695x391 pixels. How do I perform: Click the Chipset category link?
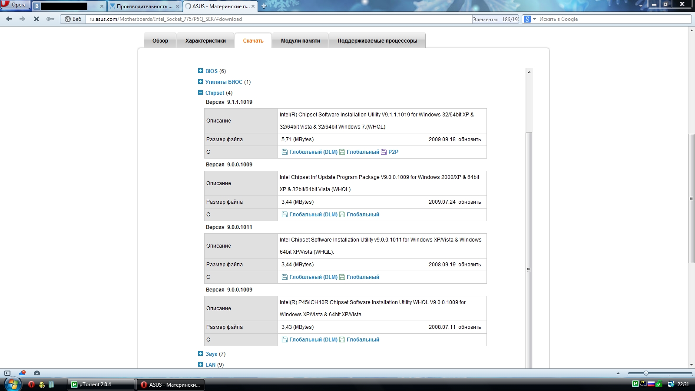(215, 93)
